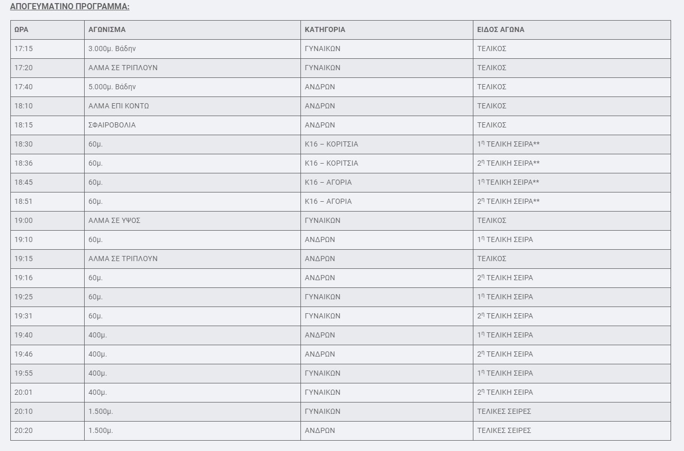Click the ΕΙΔΟΣ ΑΓΩΝΑ column header
Screen dimensions: 684x451
[x=501, y=30]
